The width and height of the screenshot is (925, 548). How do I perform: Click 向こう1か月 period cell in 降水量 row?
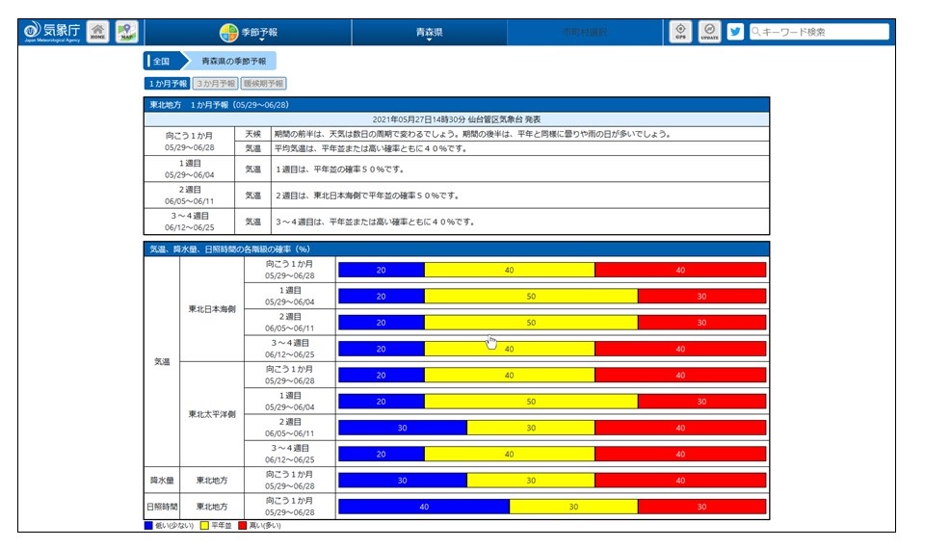coord(290,481)
